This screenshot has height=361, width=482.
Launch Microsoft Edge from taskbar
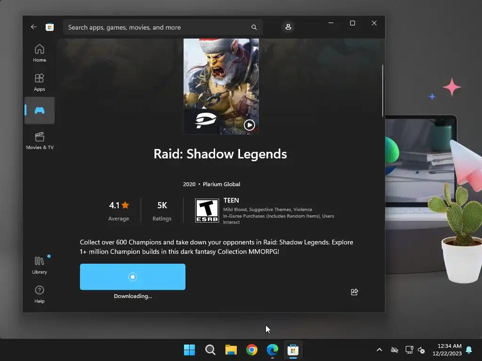273,350
